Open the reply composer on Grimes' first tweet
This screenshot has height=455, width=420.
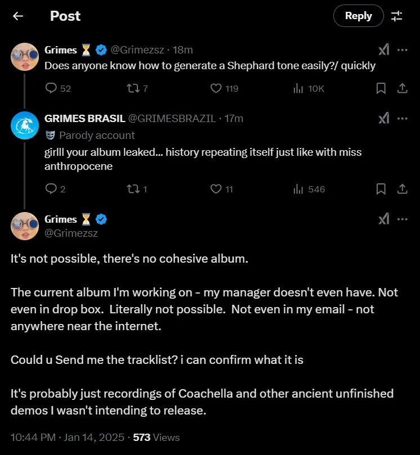51,88
